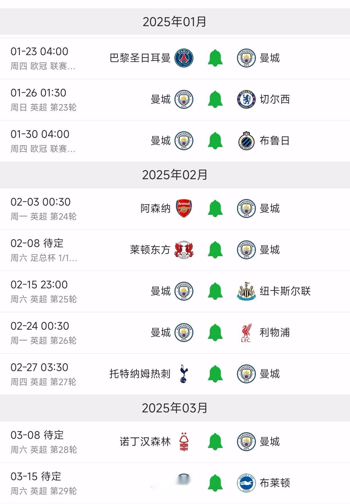Open the 纽卡斯尔联 team name link

click(285, 291)
